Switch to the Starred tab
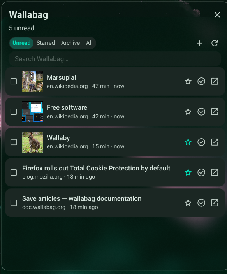This screenshot has width=227, height=274. point(46,43)
